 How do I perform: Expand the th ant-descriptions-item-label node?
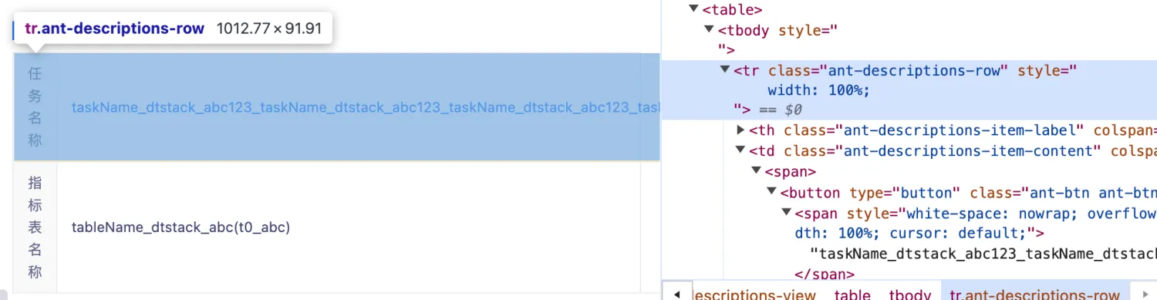click(740, 130)
